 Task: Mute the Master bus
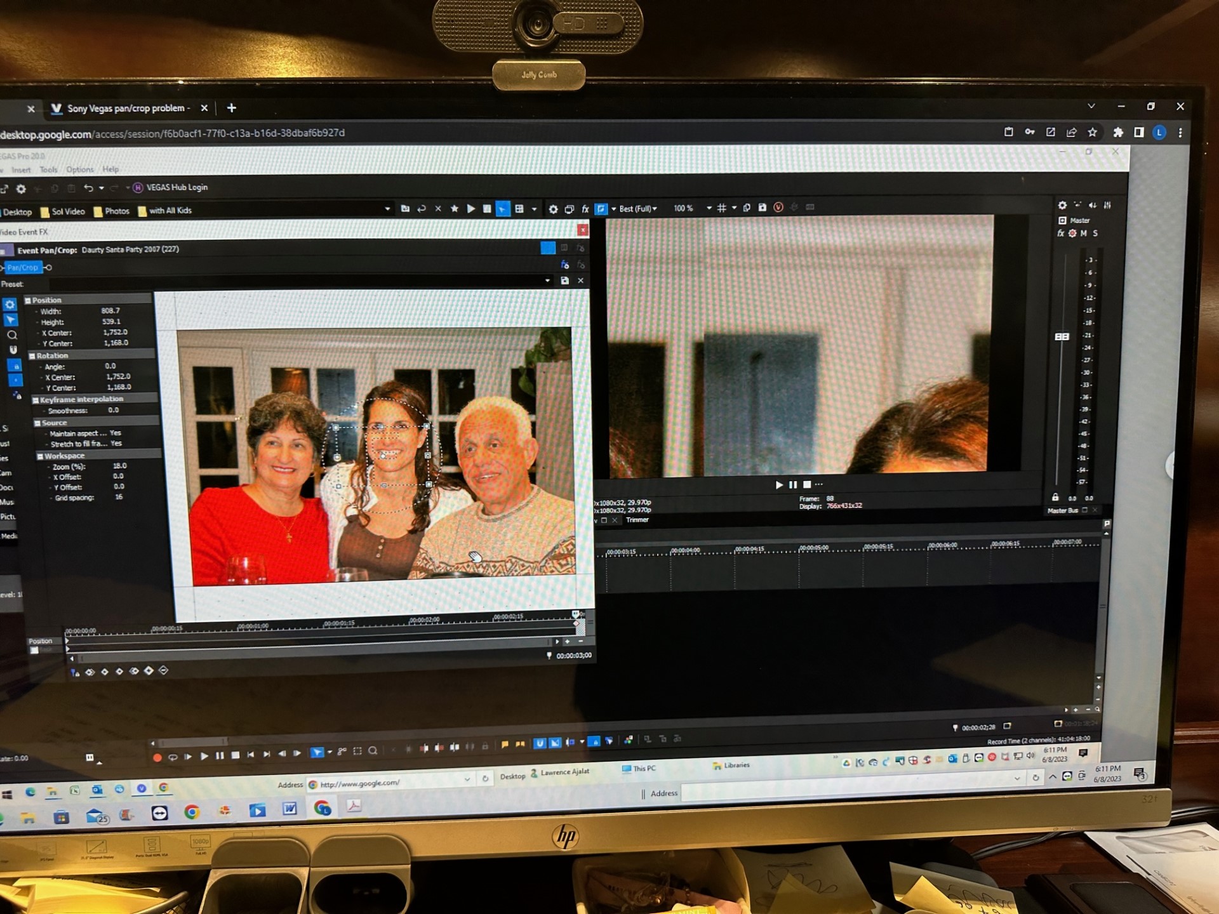tap(1084, 234)
